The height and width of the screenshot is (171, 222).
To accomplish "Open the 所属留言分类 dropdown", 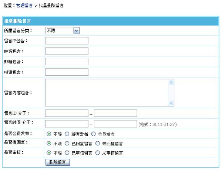I will 62,30.
